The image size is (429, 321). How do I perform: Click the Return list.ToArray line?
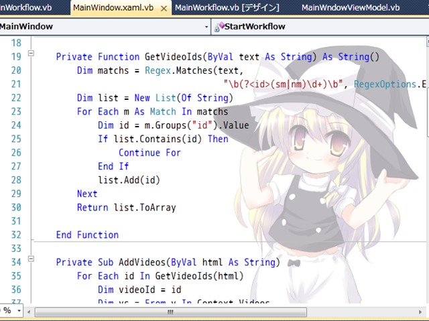126,207
